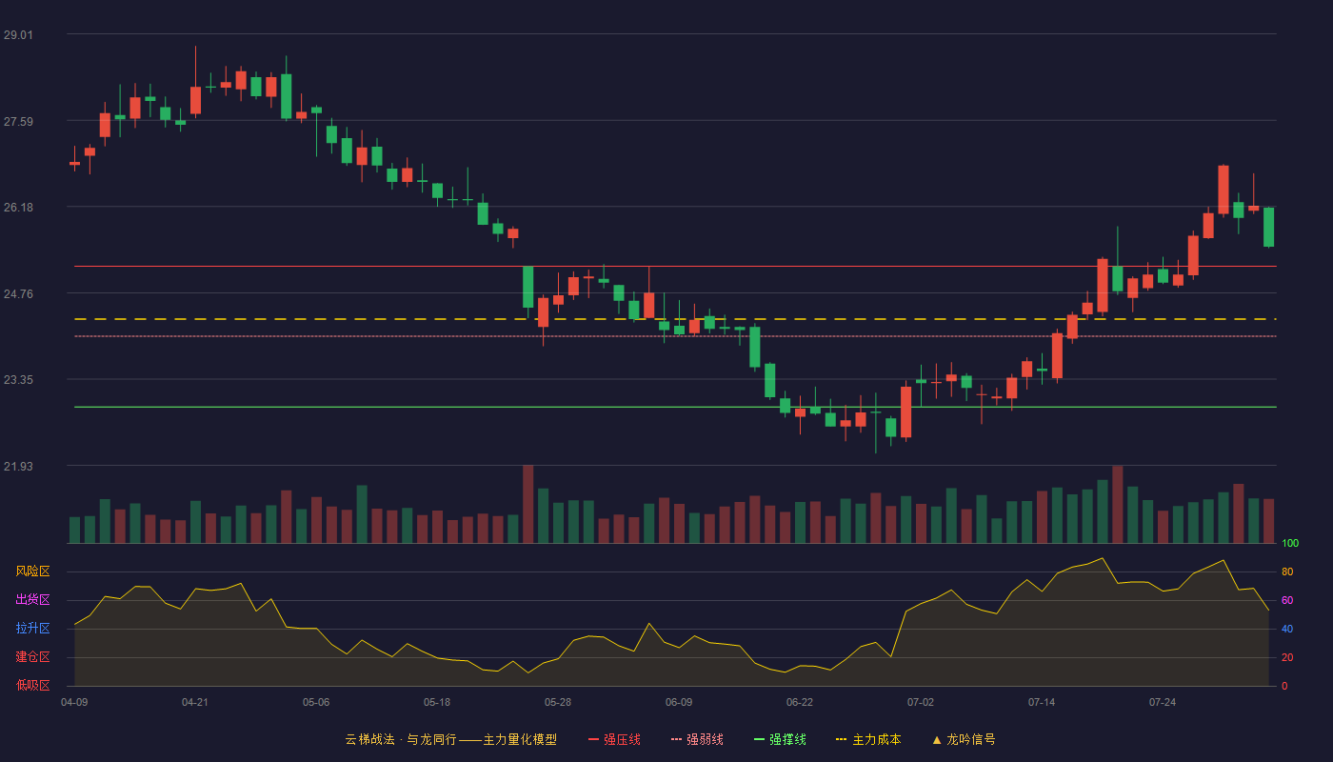Click the 60 indicator scale label
Image resolution: width=1333 pixels, height=762 pixels.
(x=1287, y=600)
